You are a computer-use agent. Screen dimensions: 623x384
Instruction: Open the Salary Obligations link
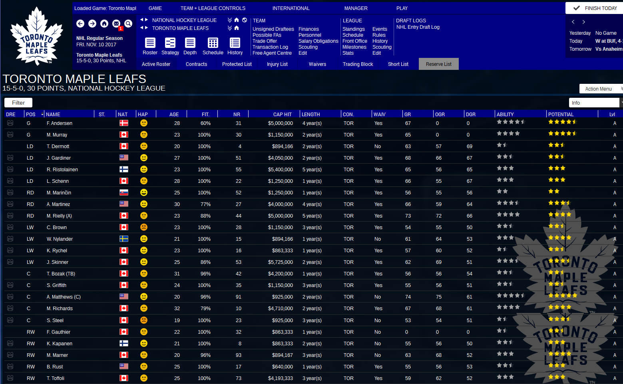[x=318, y=41]
